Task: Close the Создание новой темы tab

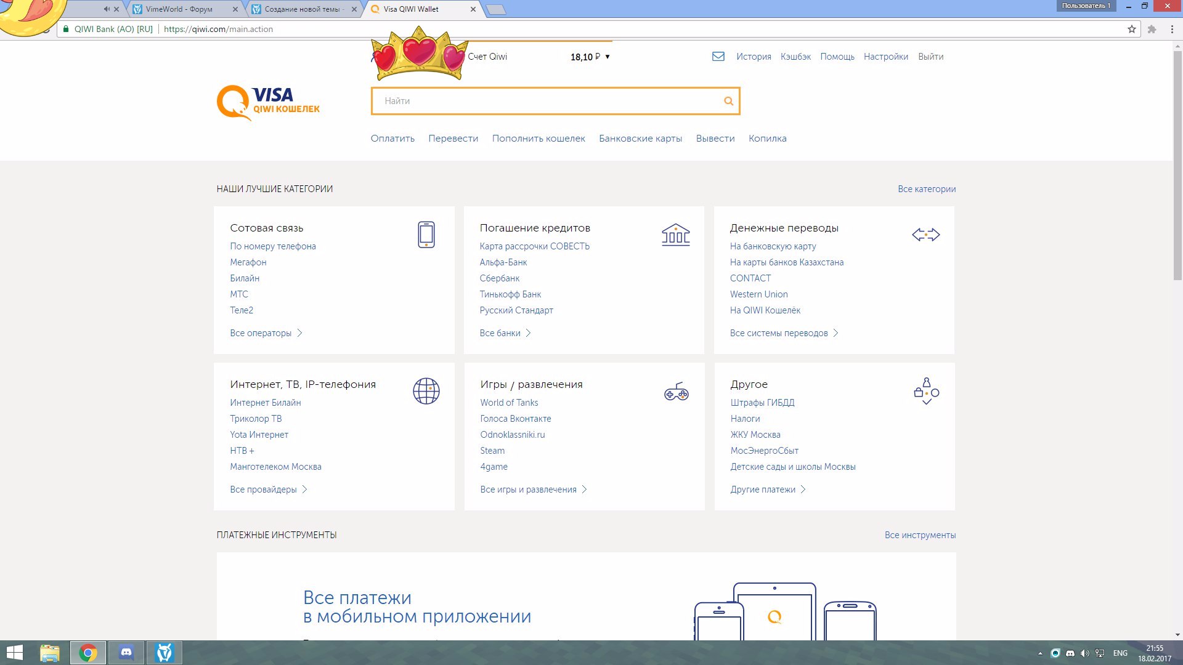Action: click(x=354, y=9)
